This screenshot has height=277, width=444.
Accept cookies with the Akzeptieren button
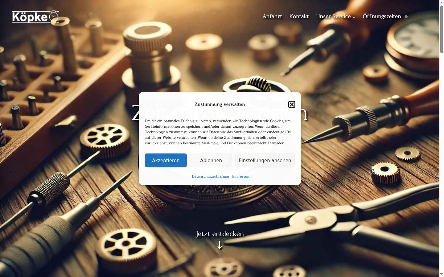tap(166, 160)
